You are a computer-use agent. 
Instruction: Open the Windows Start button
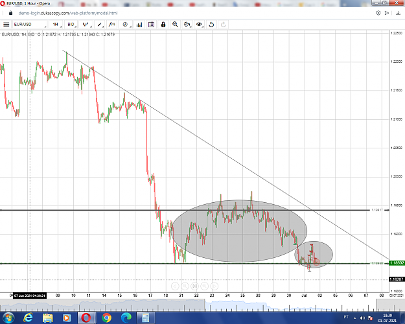8,318
